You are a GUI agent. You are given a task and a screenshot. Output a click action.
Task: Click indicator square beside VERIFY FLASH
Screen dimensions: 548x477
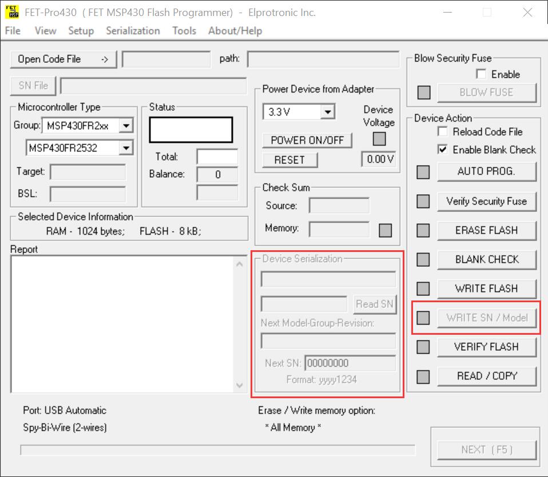[x=423, y=347]
